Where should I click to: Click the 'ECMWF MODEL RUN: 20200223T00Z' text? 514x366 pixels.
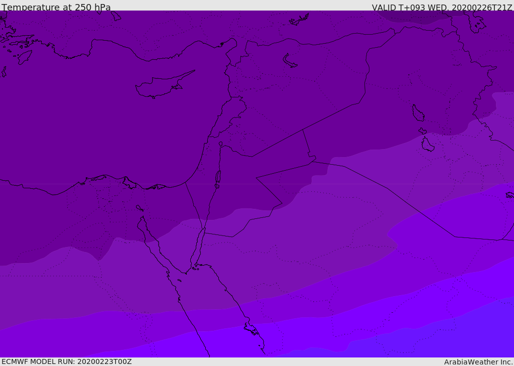pyautogui.click(x=67, y=361)
